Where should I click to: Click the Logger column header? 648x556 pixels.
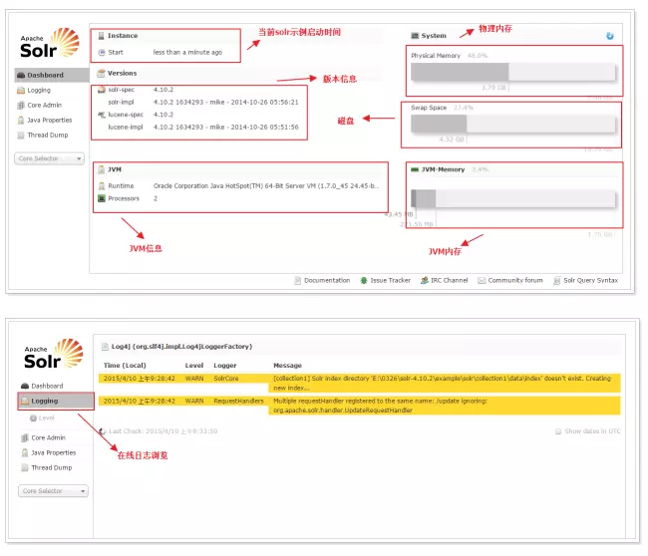pyautogui.click(x=225, y=366)
